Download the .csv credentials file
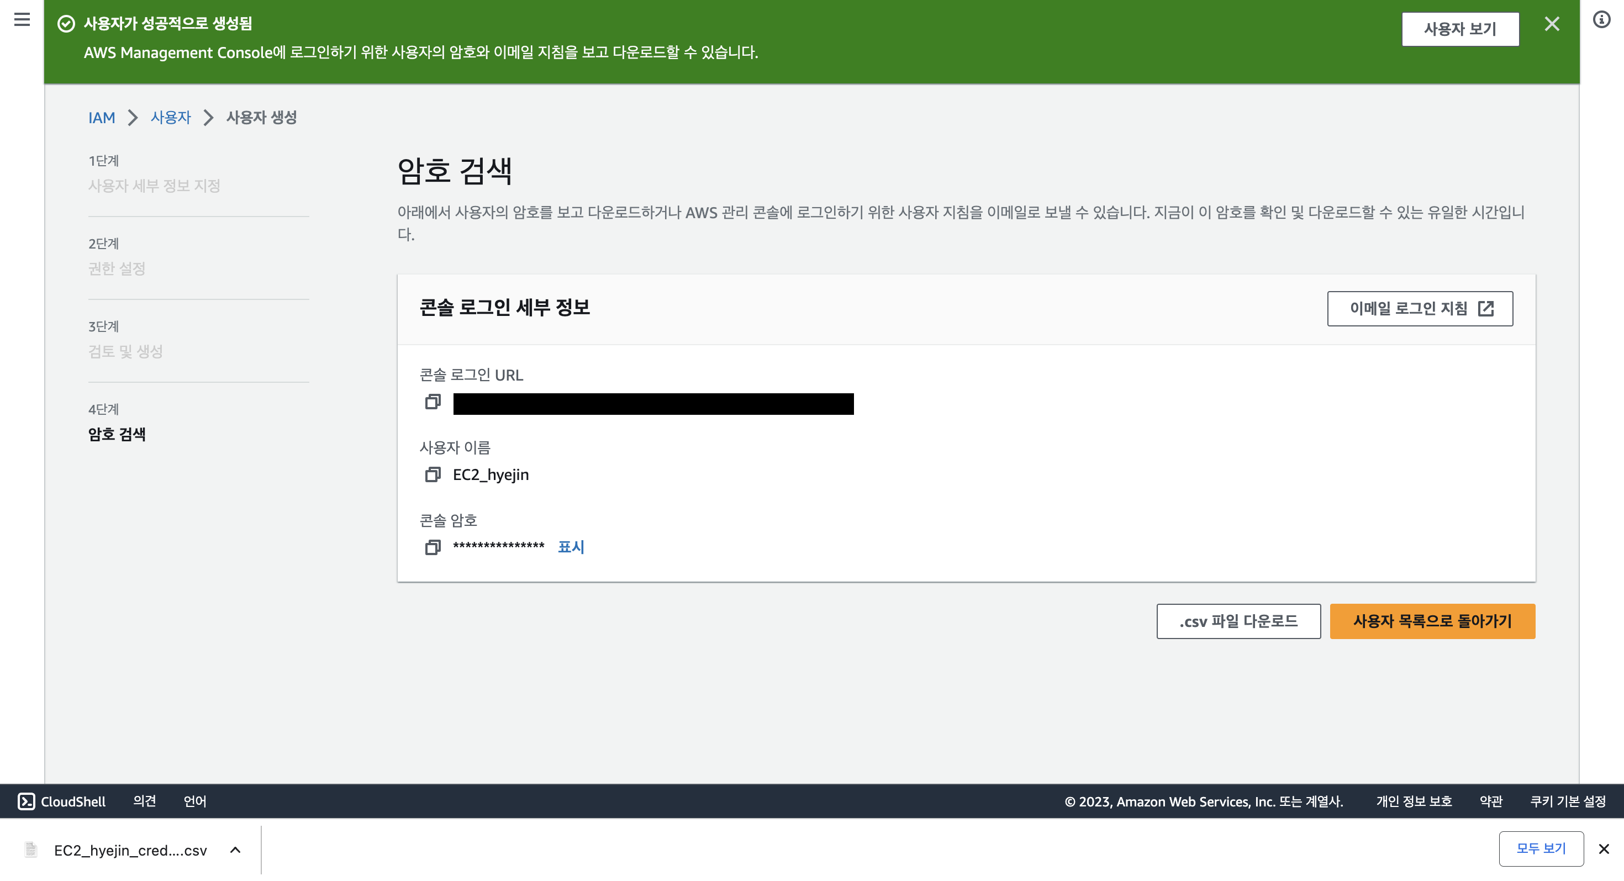This screenshot has width=1624, height=881. 1238,621
